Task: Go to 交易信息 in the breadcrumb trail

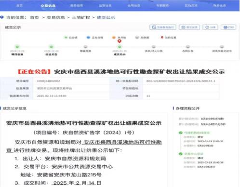Action: pos(56,17)
